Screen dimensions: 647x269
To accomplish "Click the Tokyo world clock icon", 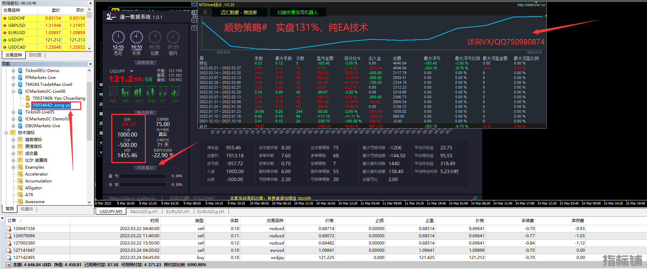I will [x=137, y=37].
